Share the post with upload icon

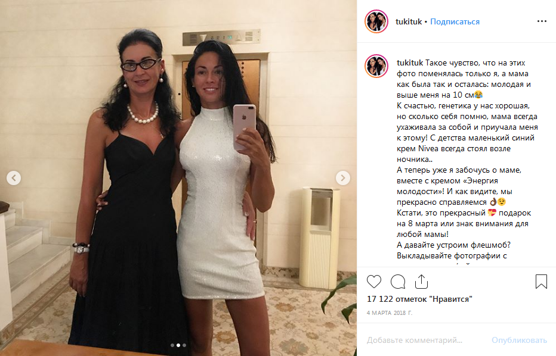tap(421, 282)
